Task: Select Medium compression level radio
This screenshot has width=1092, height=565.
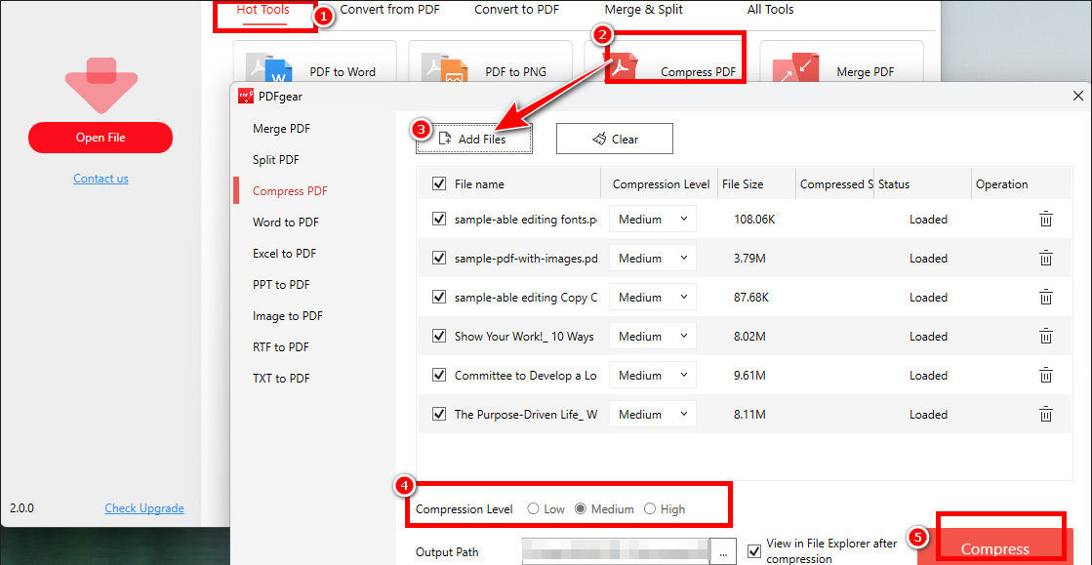Action: tap(581, 508)
